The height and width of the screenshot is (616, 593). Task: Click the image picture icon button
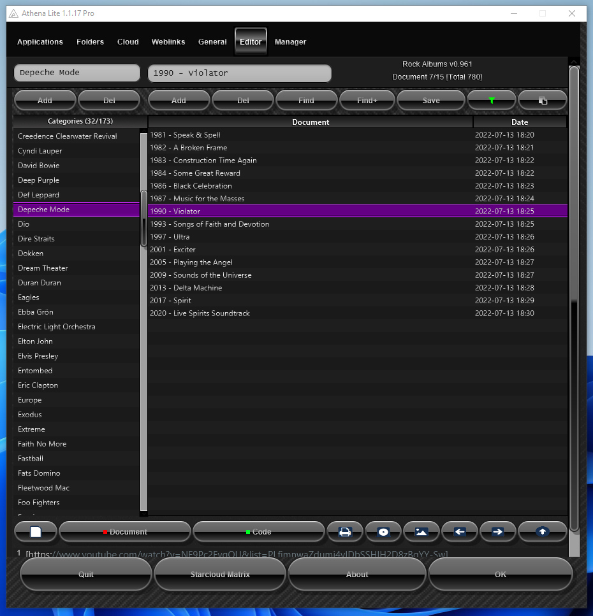(x=421, y=531)
